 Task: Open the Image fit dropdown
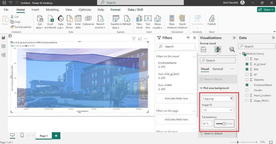tap(218, 110)
